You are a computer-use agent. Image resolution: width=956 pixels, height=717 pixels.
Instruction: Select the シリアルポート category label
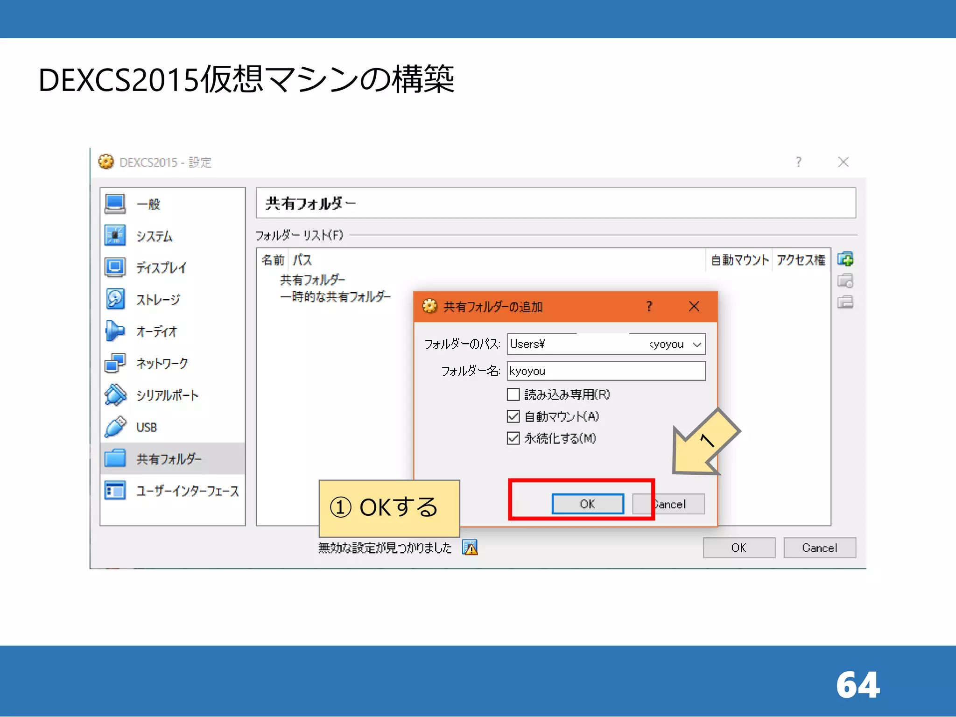tap(167, 395)
